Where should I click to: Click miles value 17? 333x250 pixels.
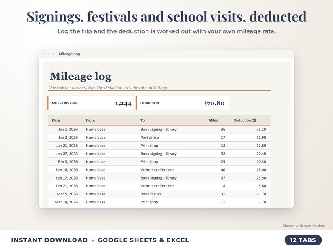pyautogui.click(x=223, y=138)
